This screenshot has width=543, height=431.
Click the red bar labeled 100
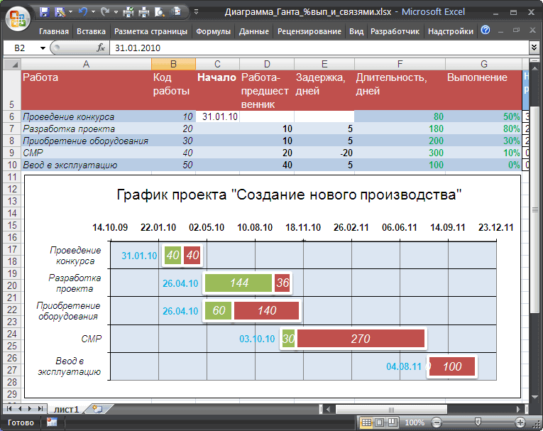452,366
